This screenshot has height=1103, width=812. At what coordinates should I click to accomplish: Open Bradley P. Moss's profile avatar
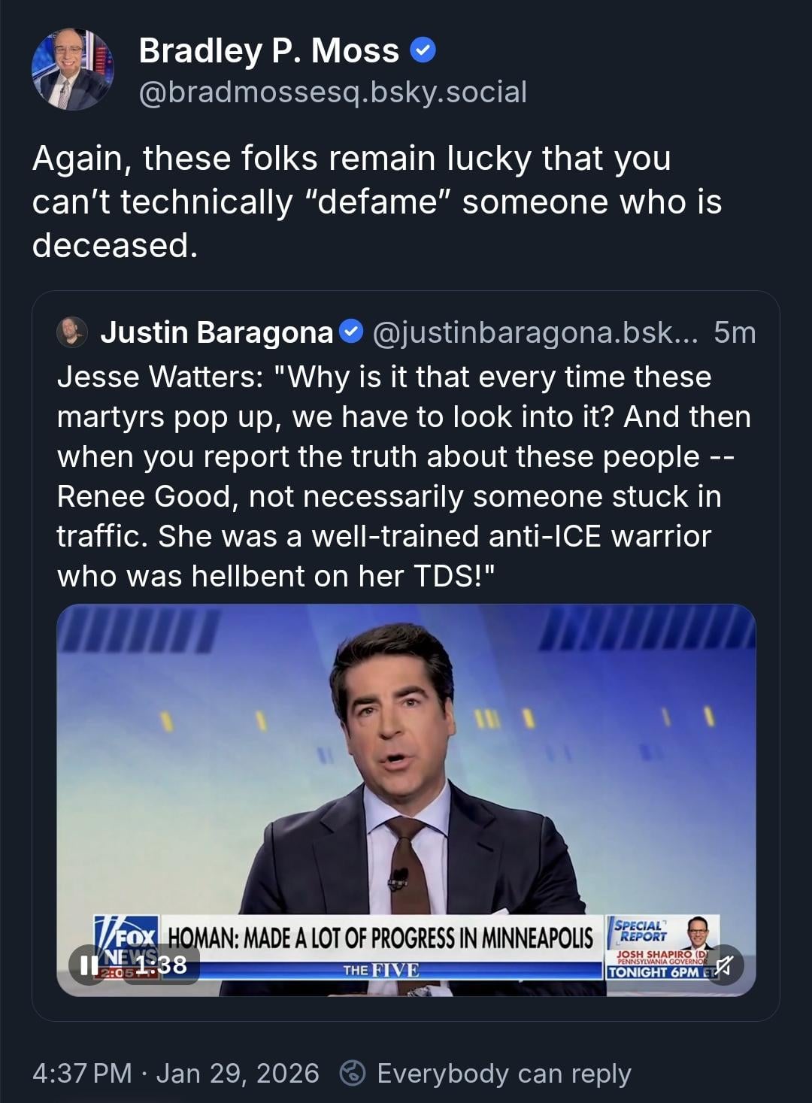coord(72,69)
